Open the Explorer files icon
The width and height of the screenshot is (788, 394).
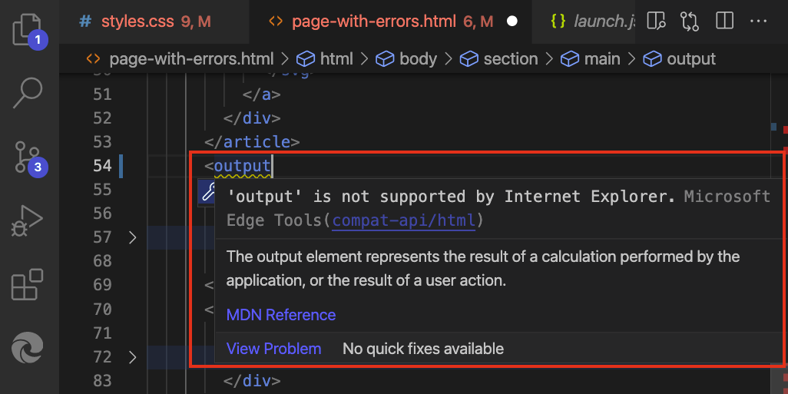click(x=28, y=30)
